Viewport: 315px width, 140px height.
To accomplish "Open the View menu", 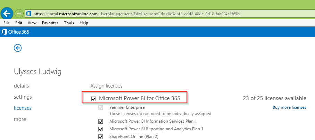I will tap(32, 23).
